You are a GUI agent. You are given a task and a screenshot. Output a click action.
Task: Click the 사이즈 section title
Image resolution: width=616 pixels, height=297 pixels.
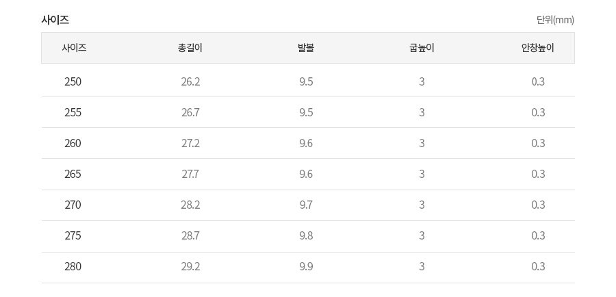(55, 20)
